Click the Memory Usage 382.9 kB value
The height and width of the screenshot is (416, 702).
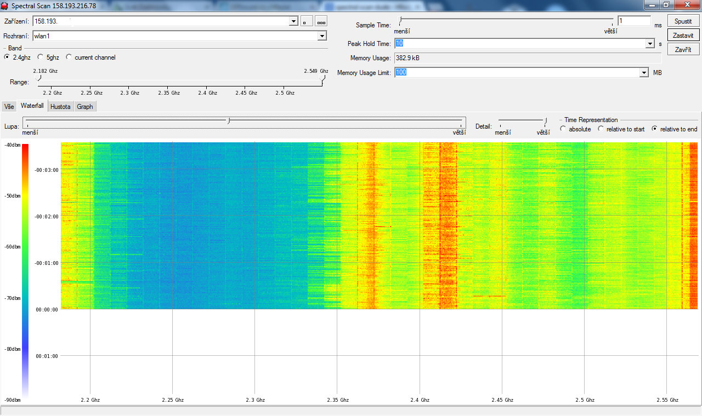[x=407, y=57]
